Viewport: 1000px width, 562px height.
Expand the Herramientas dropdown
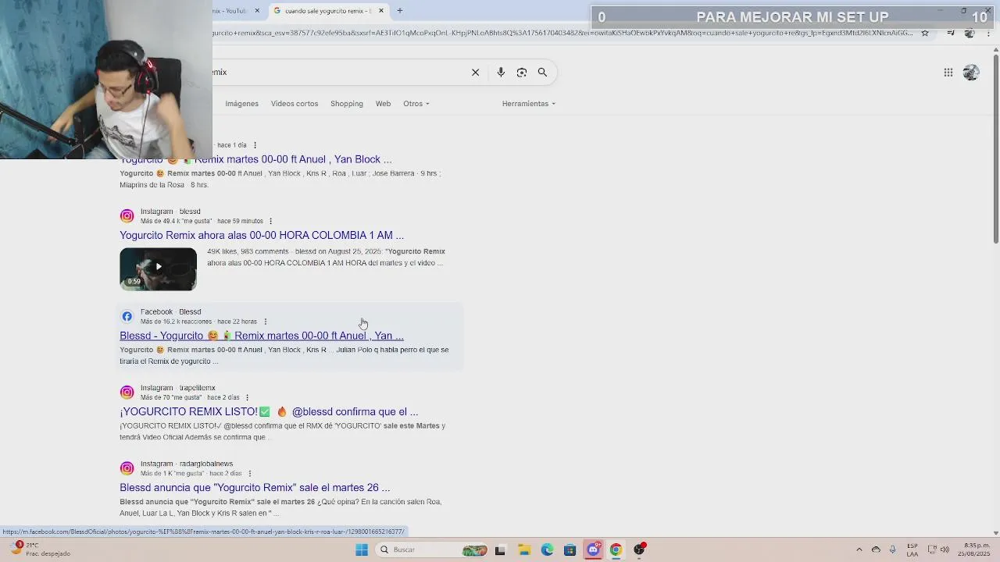pos(529,104)
